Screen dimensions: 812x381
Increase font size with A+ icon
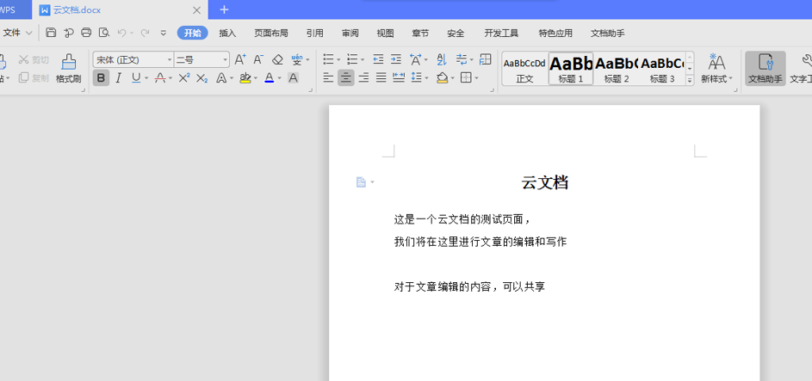(x=240, y=59)
